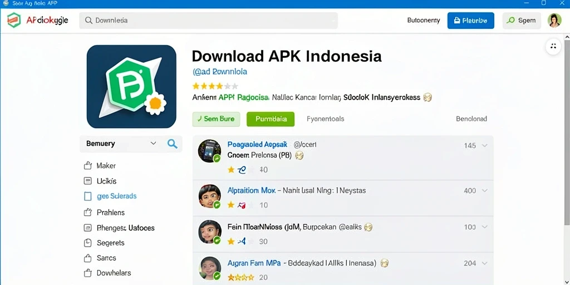Open the Poagaoled Aepsak link

[257, 144]
